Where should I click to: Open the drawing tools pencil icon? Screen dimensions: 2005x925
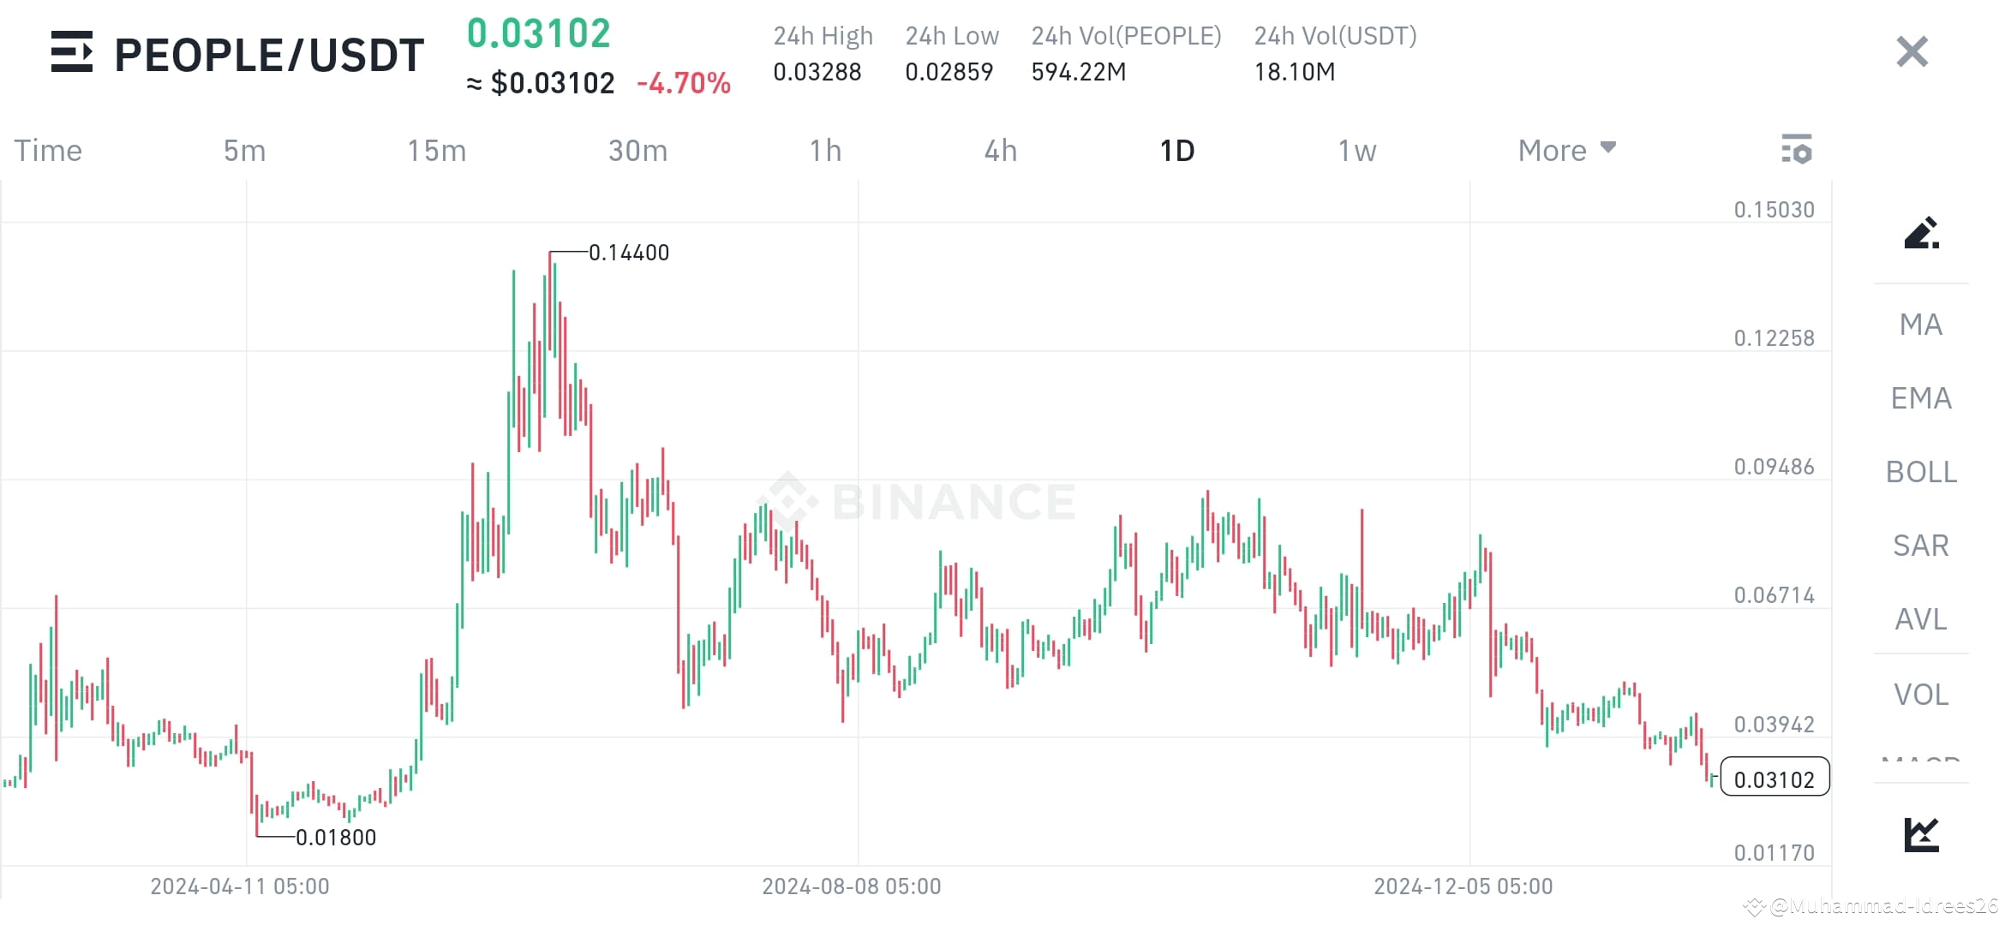coord(1922,234)
